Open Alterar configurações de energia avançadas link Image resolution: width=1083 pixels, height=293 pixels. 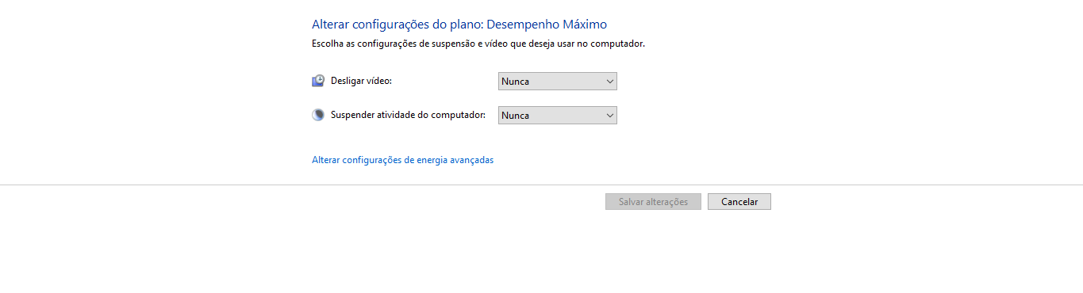pos(402,160)
